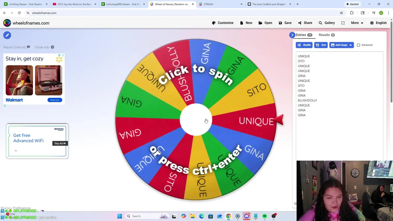393x221 pixels.
Task: Open Gemini in Chrome
Action: 352,4
